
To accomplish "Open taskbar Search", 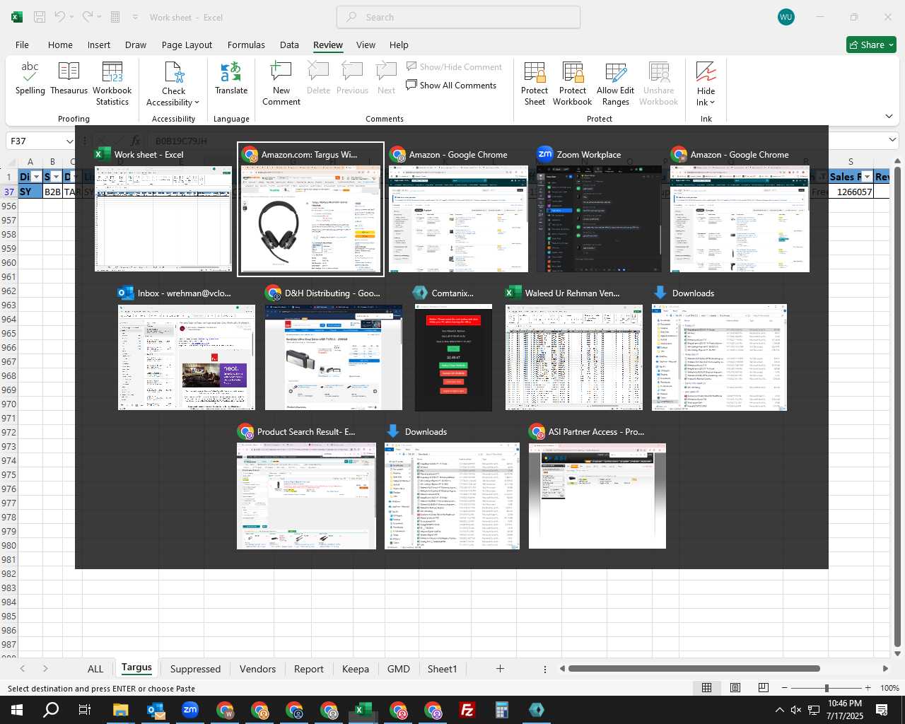I will click(x=51, y=710).
